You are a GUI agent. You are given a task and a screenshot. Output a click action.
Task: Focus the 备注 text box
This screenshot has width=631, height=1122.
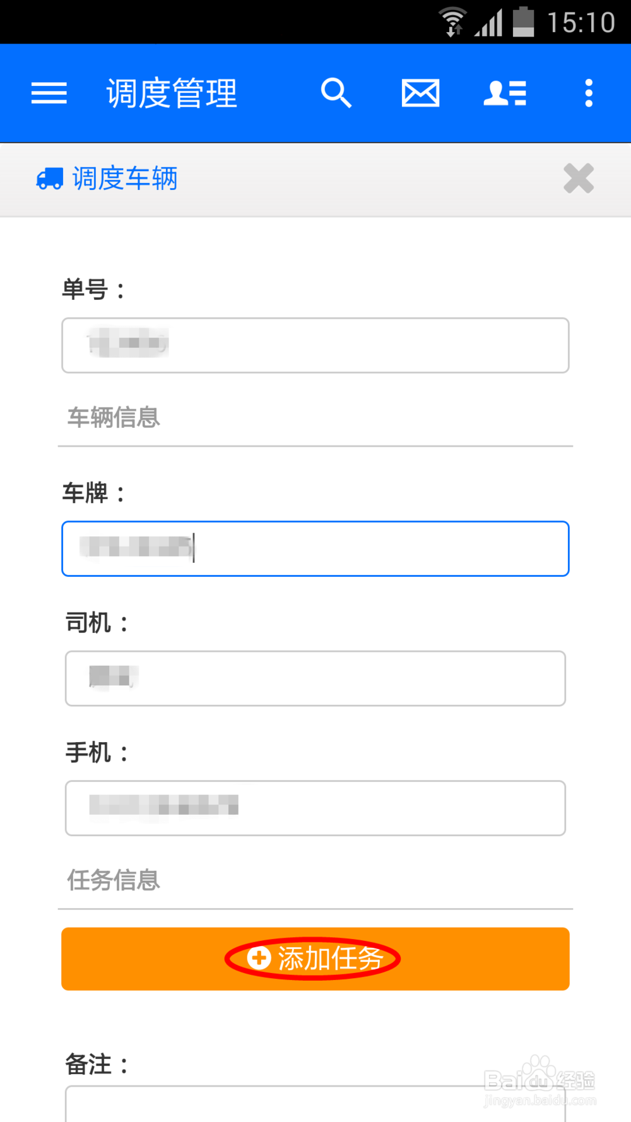click(x=315, y=1104)
